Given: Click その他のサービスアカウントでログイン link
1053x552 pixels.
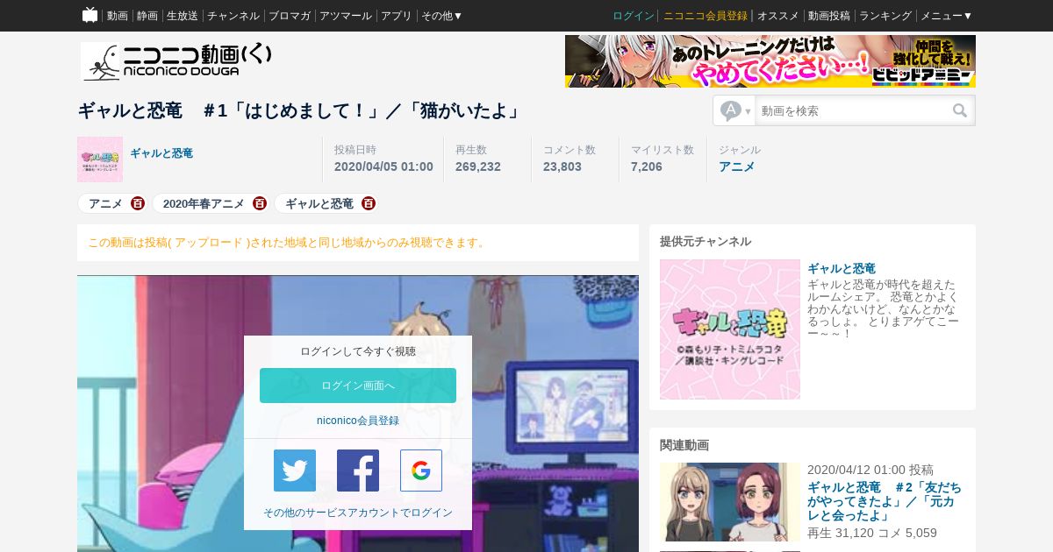Looking at the screenshot, I should pyautogui.click(x=358, y=513).
